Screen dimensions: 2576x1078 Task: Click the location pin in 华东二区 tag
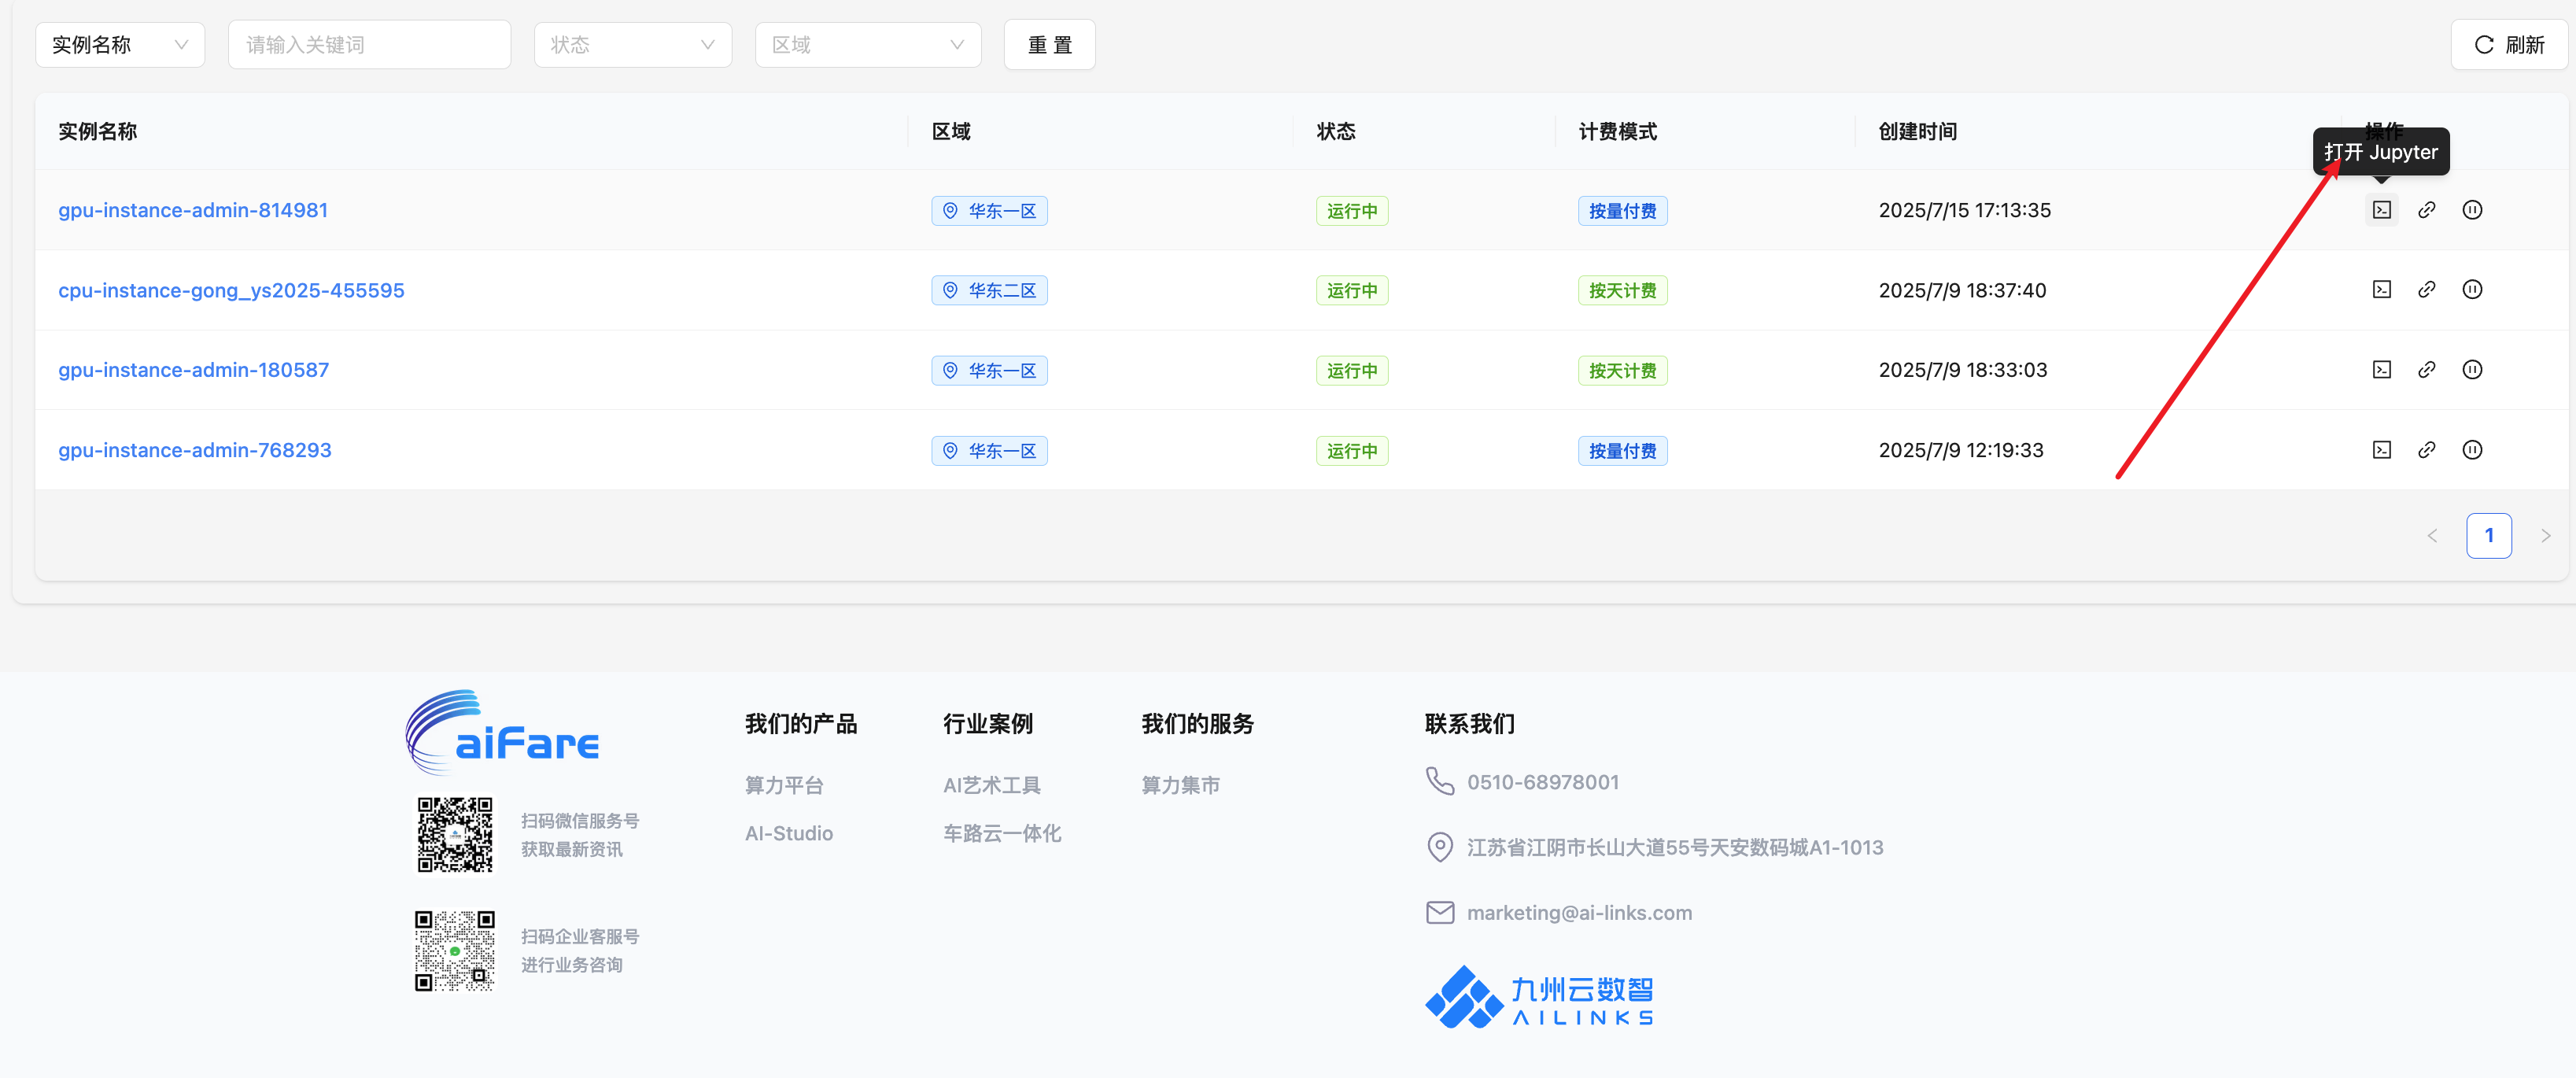(951, 290)
